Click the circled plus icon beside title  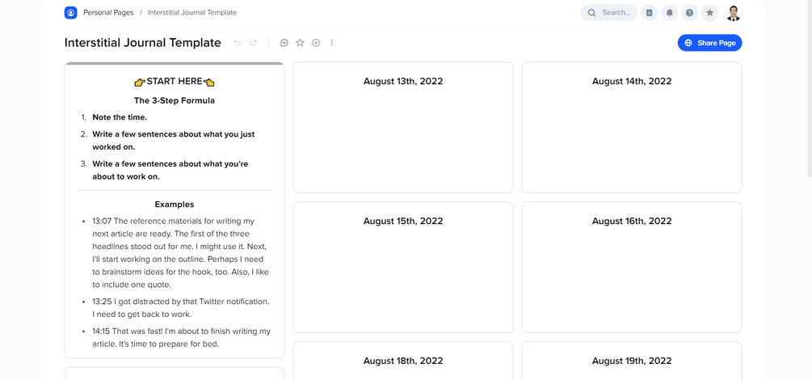[x=316, y=43]
